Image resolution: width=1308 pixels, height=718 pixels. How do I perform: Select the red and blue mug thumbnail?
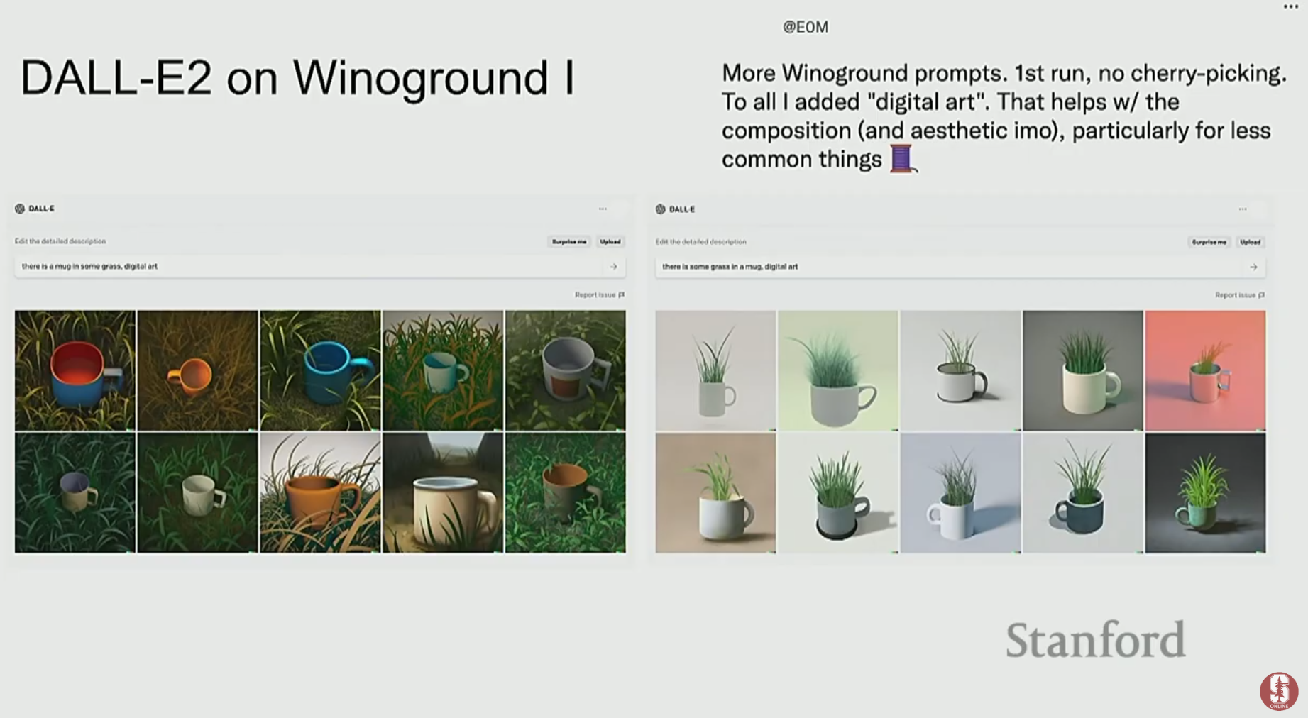click(x=75, y=370)
